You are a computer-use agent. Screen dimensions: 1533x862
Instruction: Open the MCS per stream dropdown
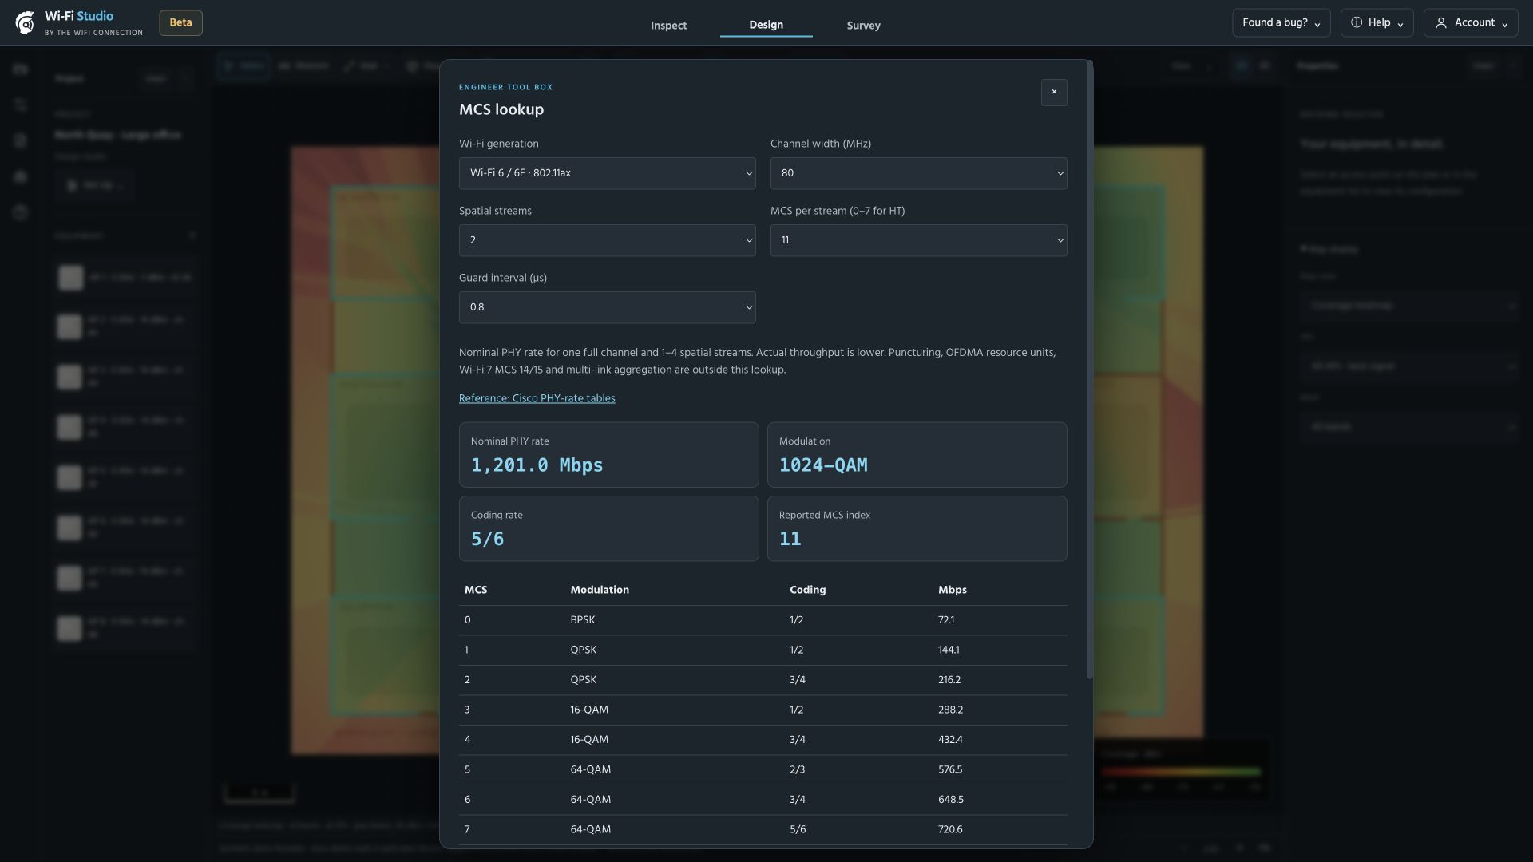[918, 240]
